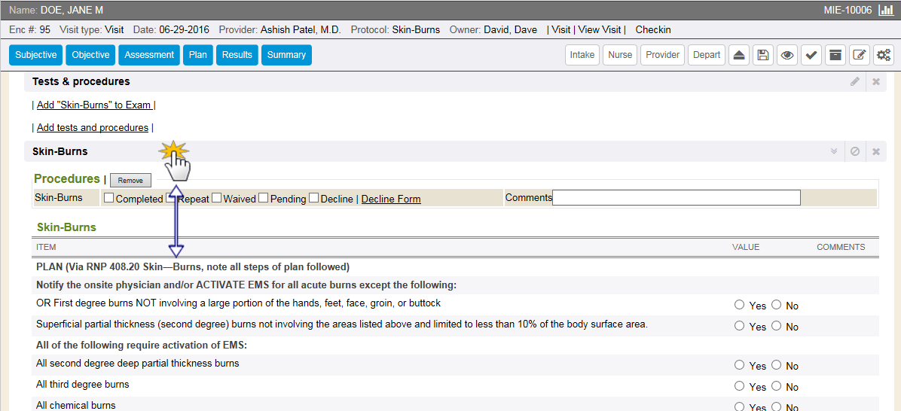Click the archive box icon

[834, 55]
